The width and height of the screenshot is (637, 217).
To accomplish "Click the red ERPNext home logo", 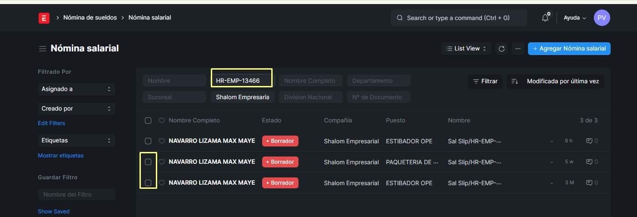I will (x=44, y=18).
